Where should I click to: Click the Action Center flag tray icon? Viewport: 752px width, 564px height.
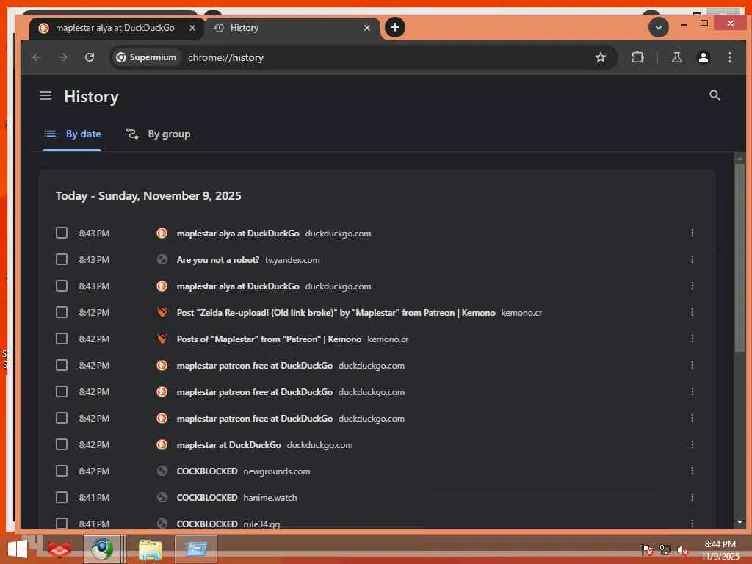[647, 549]
